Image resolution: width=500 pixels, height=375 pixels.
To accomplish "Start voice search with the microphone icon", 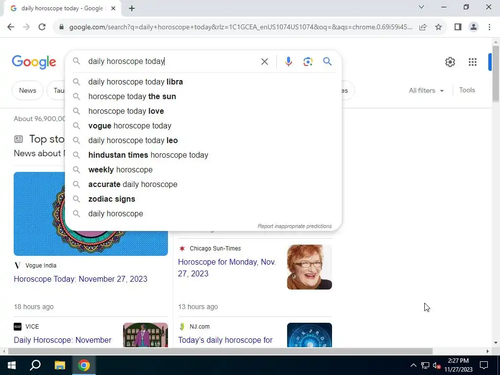I will (288, 62).
